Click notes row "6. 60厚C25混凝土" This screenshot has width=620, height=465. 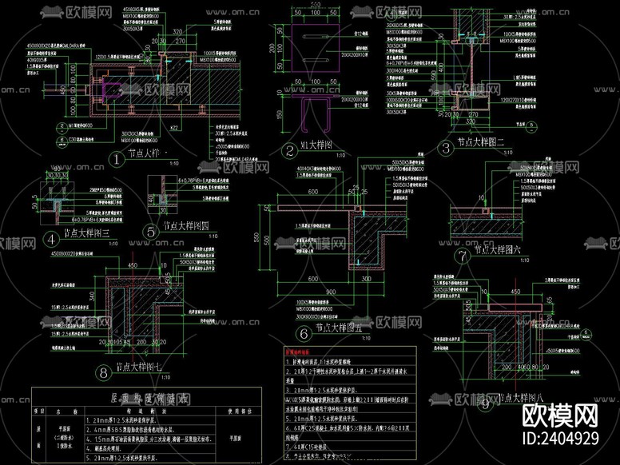[x=348, y=427]
